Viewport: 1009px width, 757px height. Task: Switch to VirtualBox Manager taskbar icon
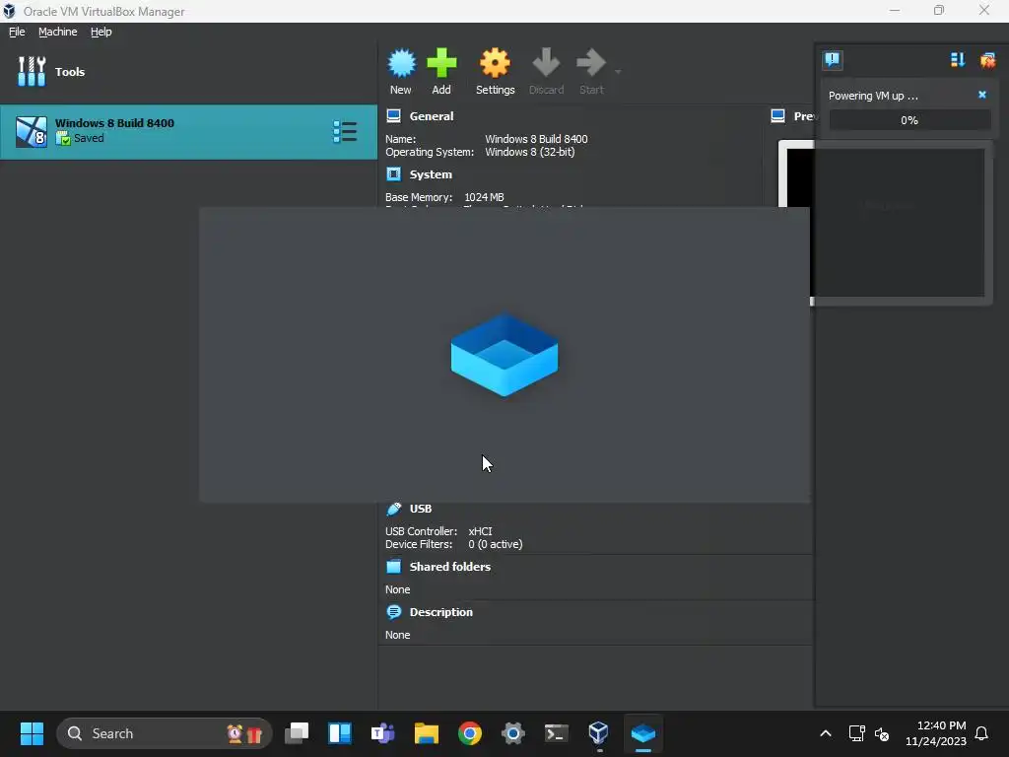tap(599, 733)
